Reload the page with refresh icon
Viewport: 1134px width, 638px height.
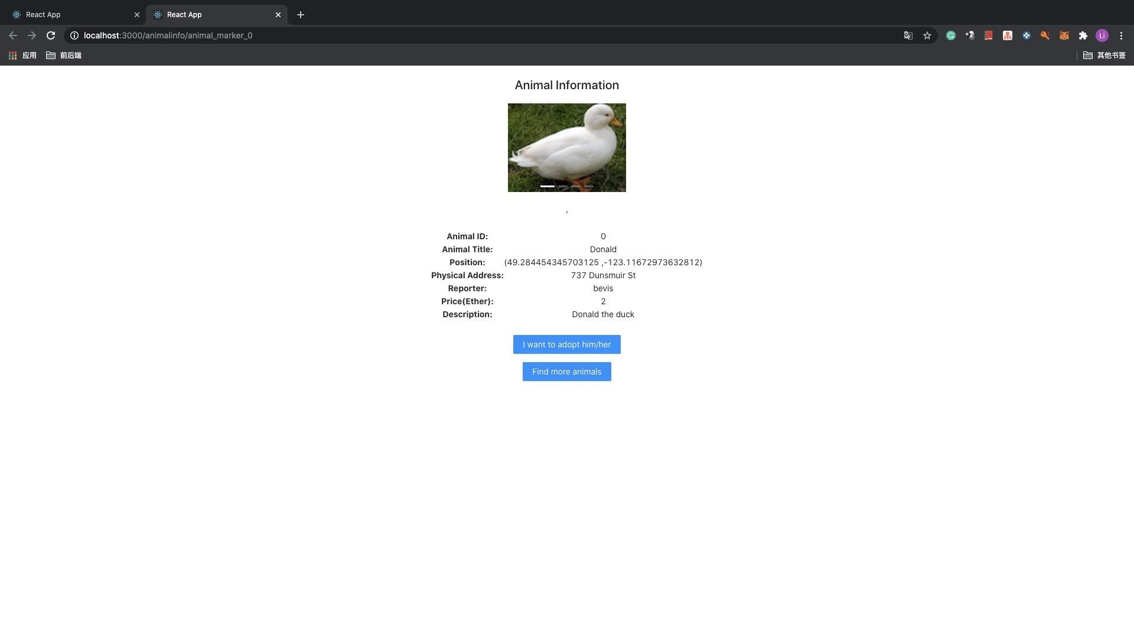coord(51,35)
